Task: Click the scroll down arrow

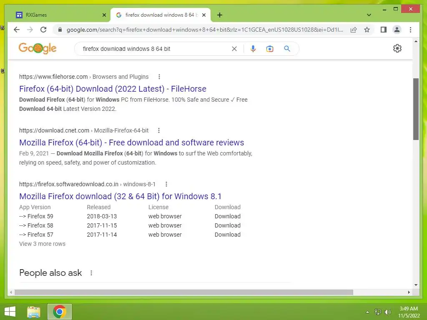Action: (x=416, y=285)
